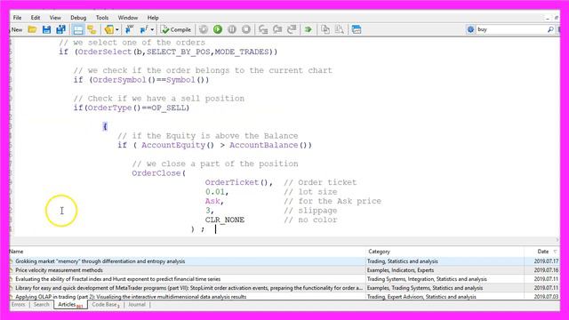
Task: Click the CLR_NONE parameter in code
Action: coord(225,220)
